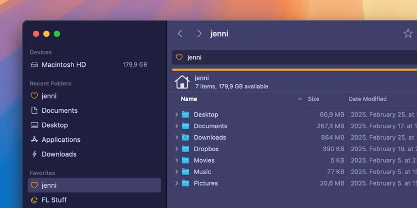Expand the Documents folder row
Viewport: 417px width, 208px height.
[176, 126]
